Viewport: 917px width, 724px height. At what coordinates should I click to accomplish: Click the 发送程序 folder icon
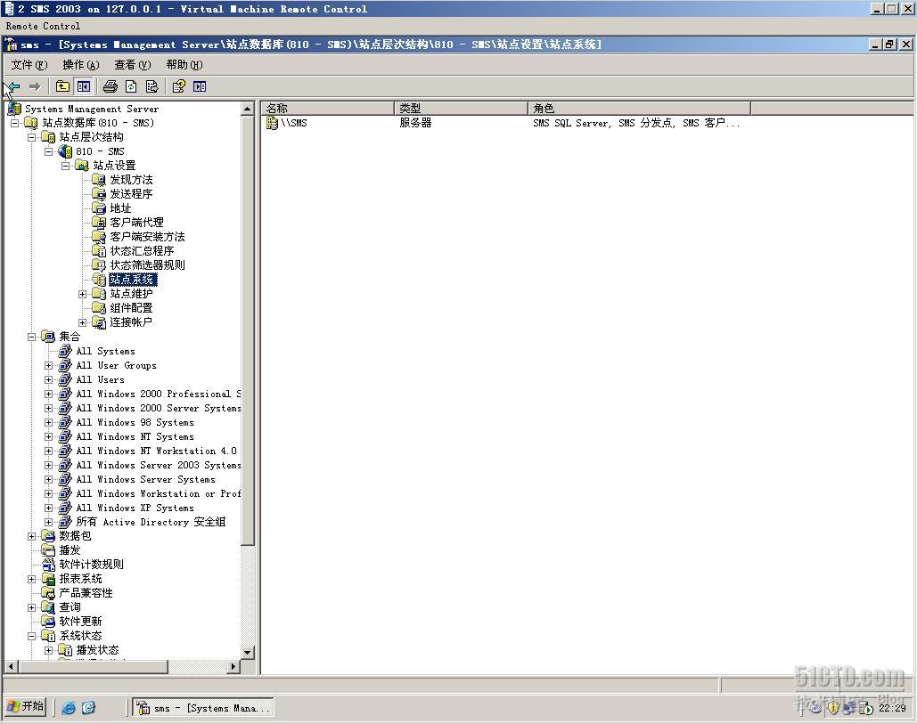click(99, 193)
